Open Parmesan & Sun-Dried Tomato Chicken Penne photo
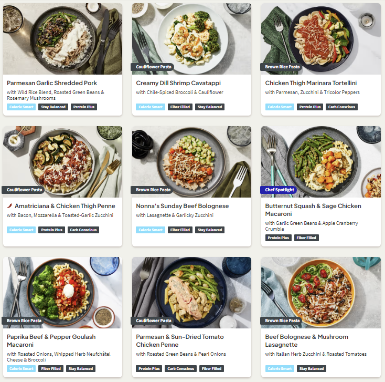This screenshot has width=385, height=382. point(191,293)
